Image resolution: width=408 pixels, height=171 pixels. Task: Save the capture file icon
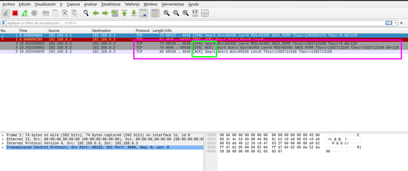(x=55, y=13)
